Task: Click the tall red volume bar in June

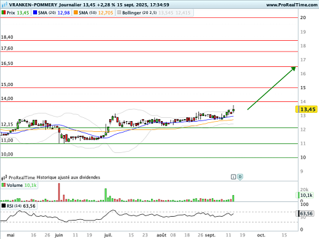Action: (x=59, y=192)
